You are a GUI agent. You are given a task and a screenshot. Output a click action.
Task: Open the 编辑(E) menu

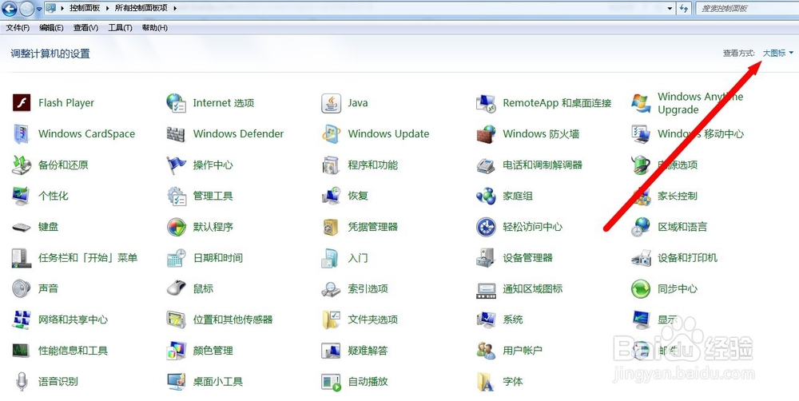coord(51,28)
